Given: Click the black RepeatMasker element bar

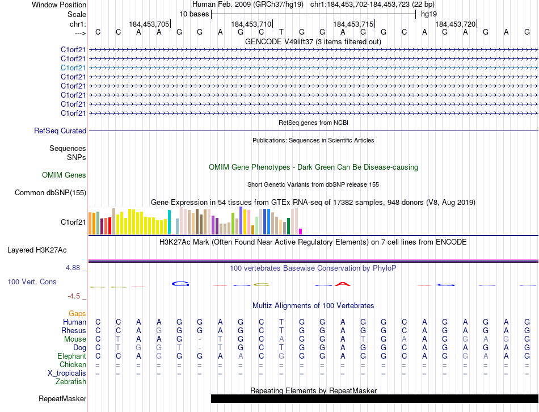Looking at the screenshot, I should (374, 398).
